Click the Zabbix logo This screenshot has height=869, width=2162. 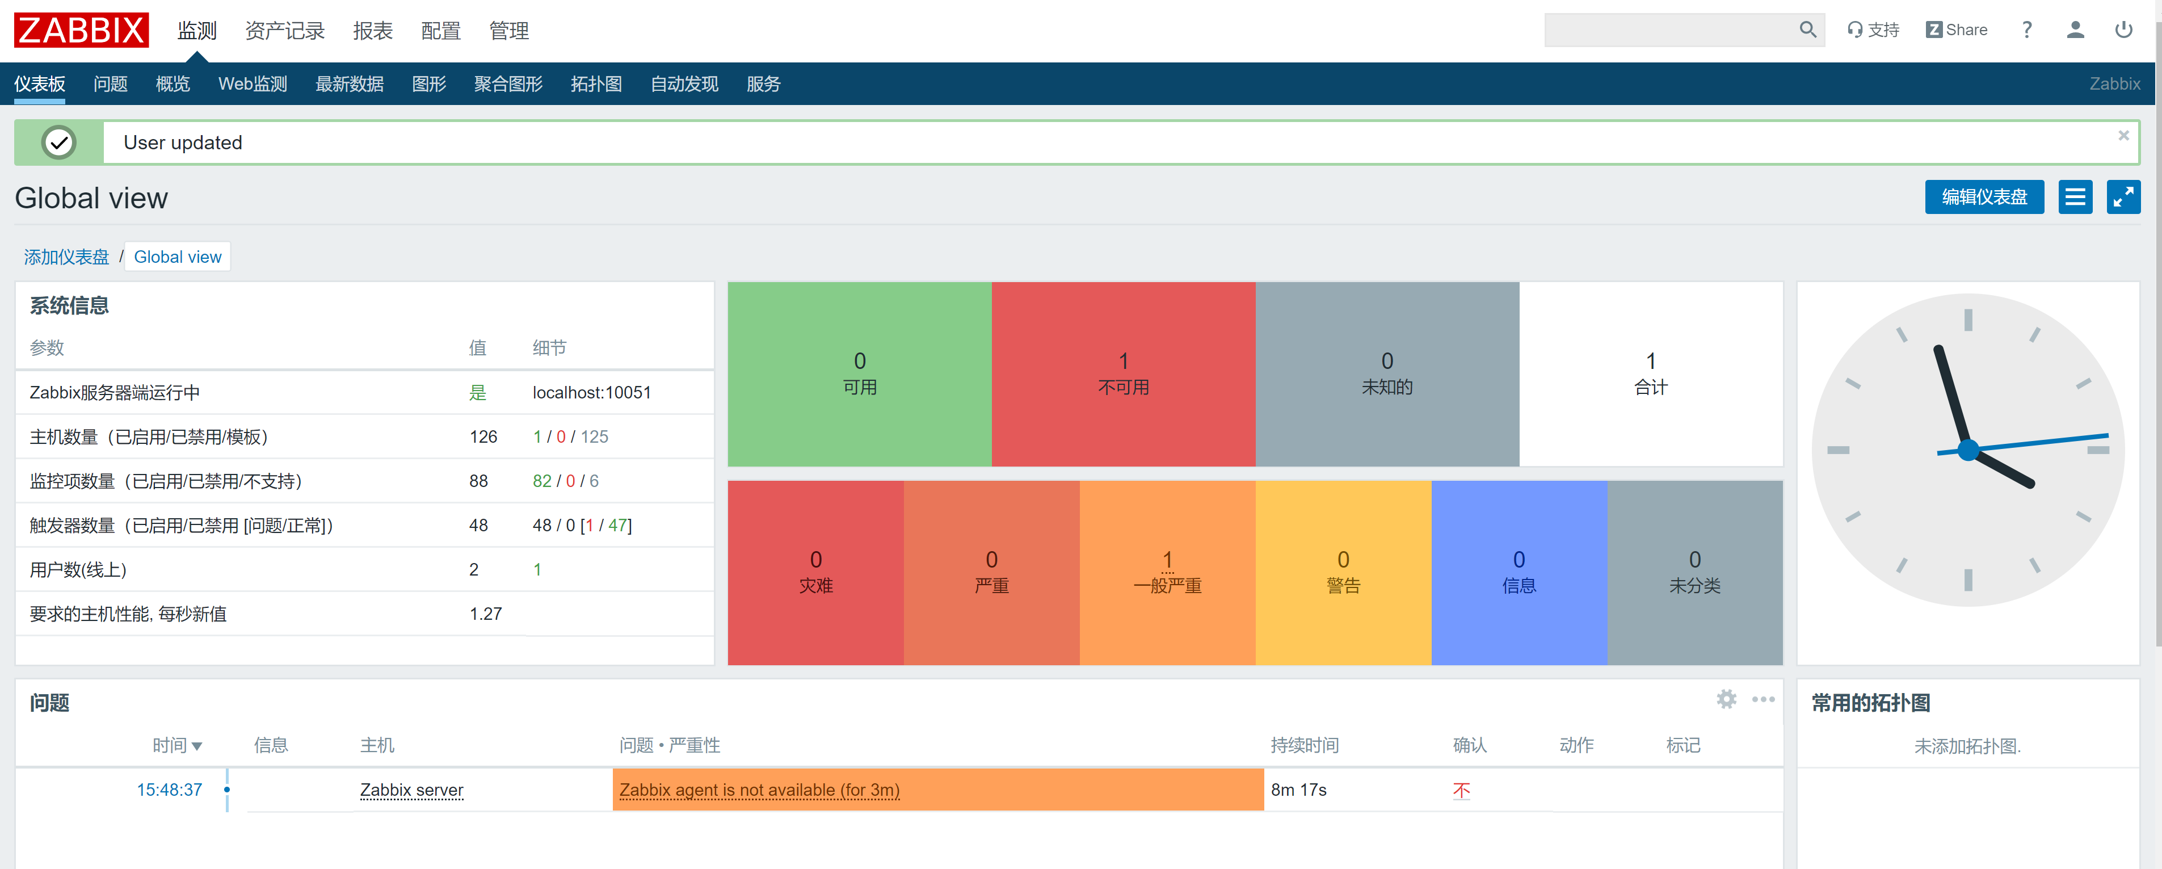click(81, 30)
